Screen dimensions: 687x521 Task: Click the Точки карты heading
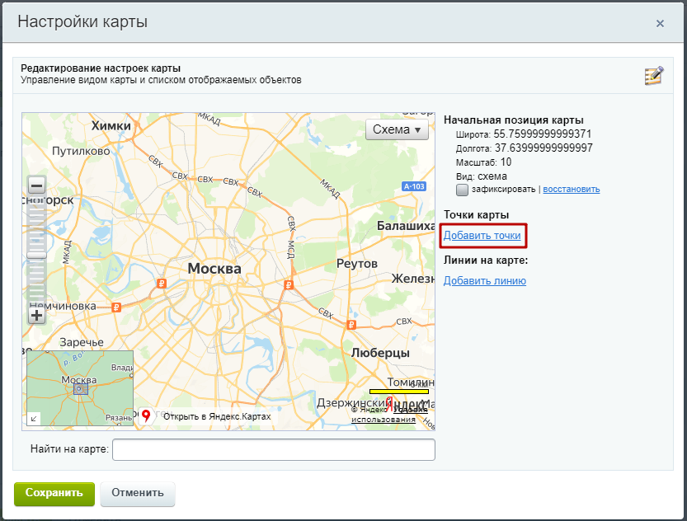pyautogui.click(x=476, y=215)
